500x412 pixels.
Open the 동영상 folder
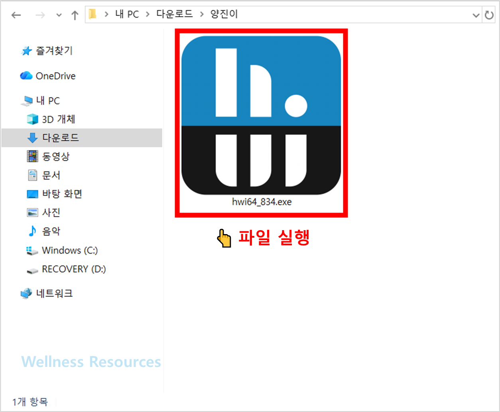[x=56, y=156]
